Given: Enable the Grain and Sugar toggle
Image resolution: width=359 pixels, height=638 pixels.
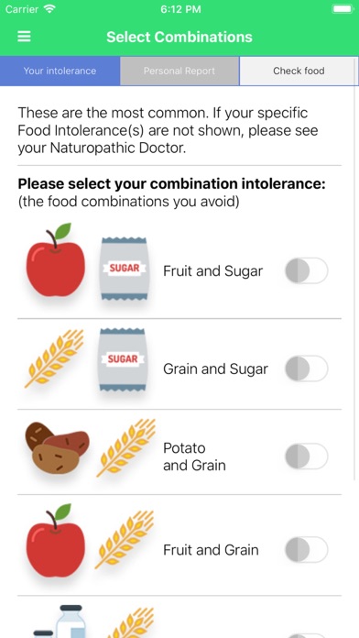Looking at the screenshot, I should (x=306, y=368).
